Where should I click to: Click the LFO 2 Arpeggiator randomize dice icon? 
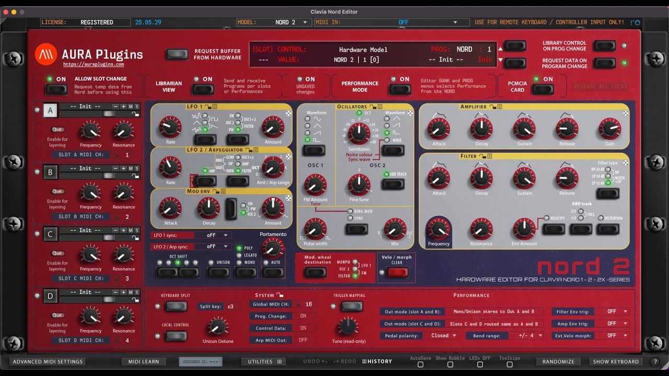tap(289, 156)
